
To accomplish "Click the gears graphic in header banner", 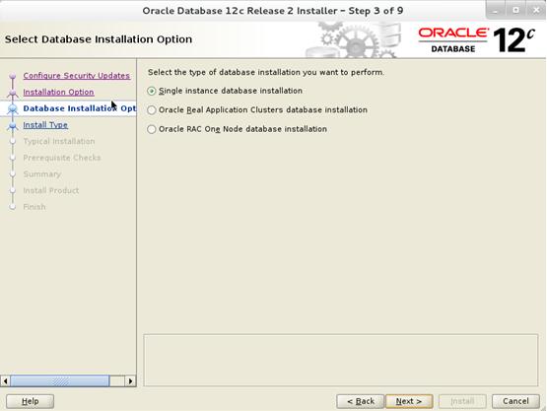I will tap(352, 39).
